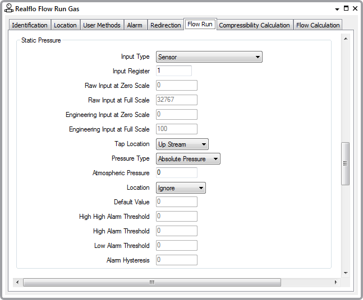Click the Atmospheric Pressure field
Viewport: 363px width, 300px height.
[177, 172]
